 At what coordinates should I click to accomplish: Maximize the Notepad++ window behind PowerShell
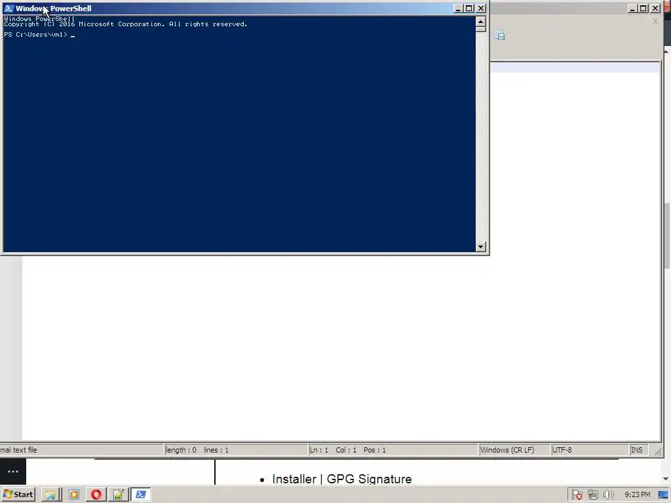(x=643, y=8)
